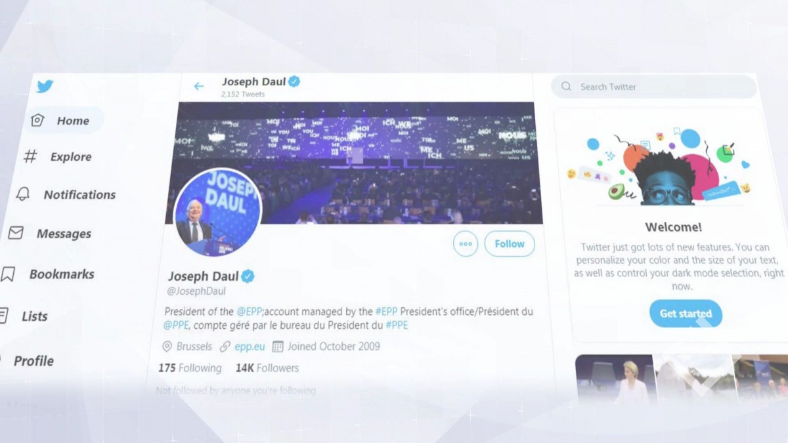This screenshot has height=443, width=788.
Task: Open the Explore hashtag icon
Action: tap(30, 156)
